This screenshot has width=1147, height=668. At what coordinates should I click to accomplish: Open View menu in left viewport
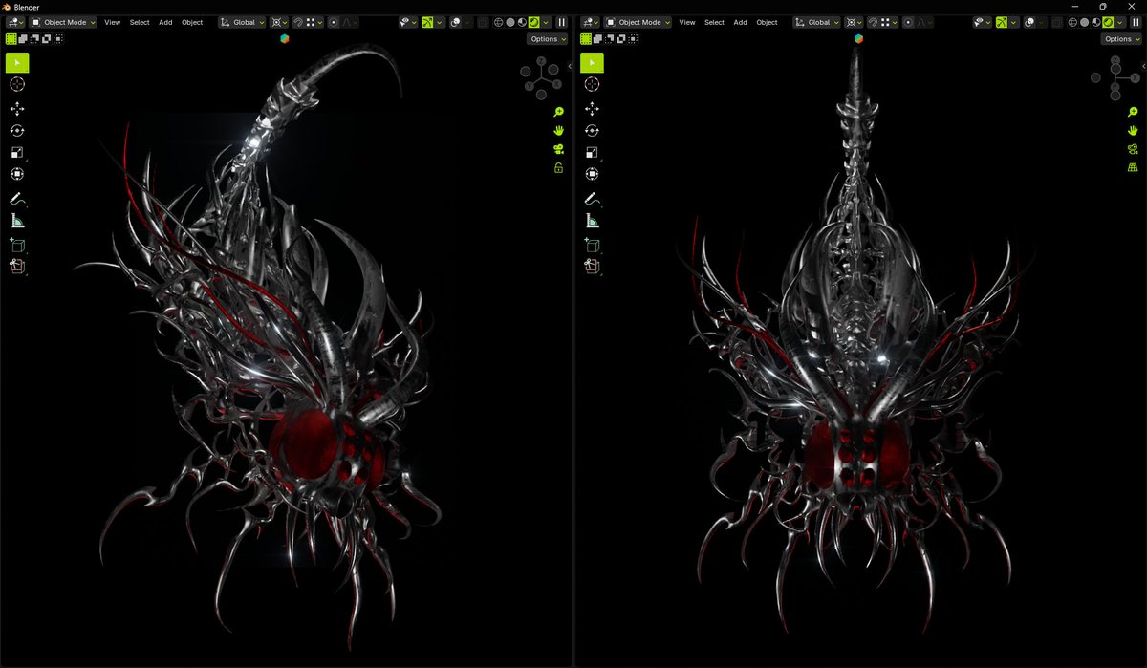pos(112,22)
